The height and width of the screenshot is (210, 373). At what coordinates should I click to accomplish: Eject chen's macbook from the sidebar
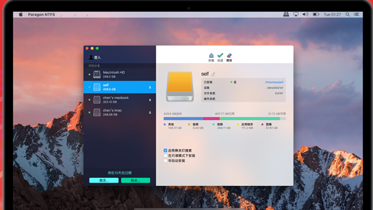(150, 100)
